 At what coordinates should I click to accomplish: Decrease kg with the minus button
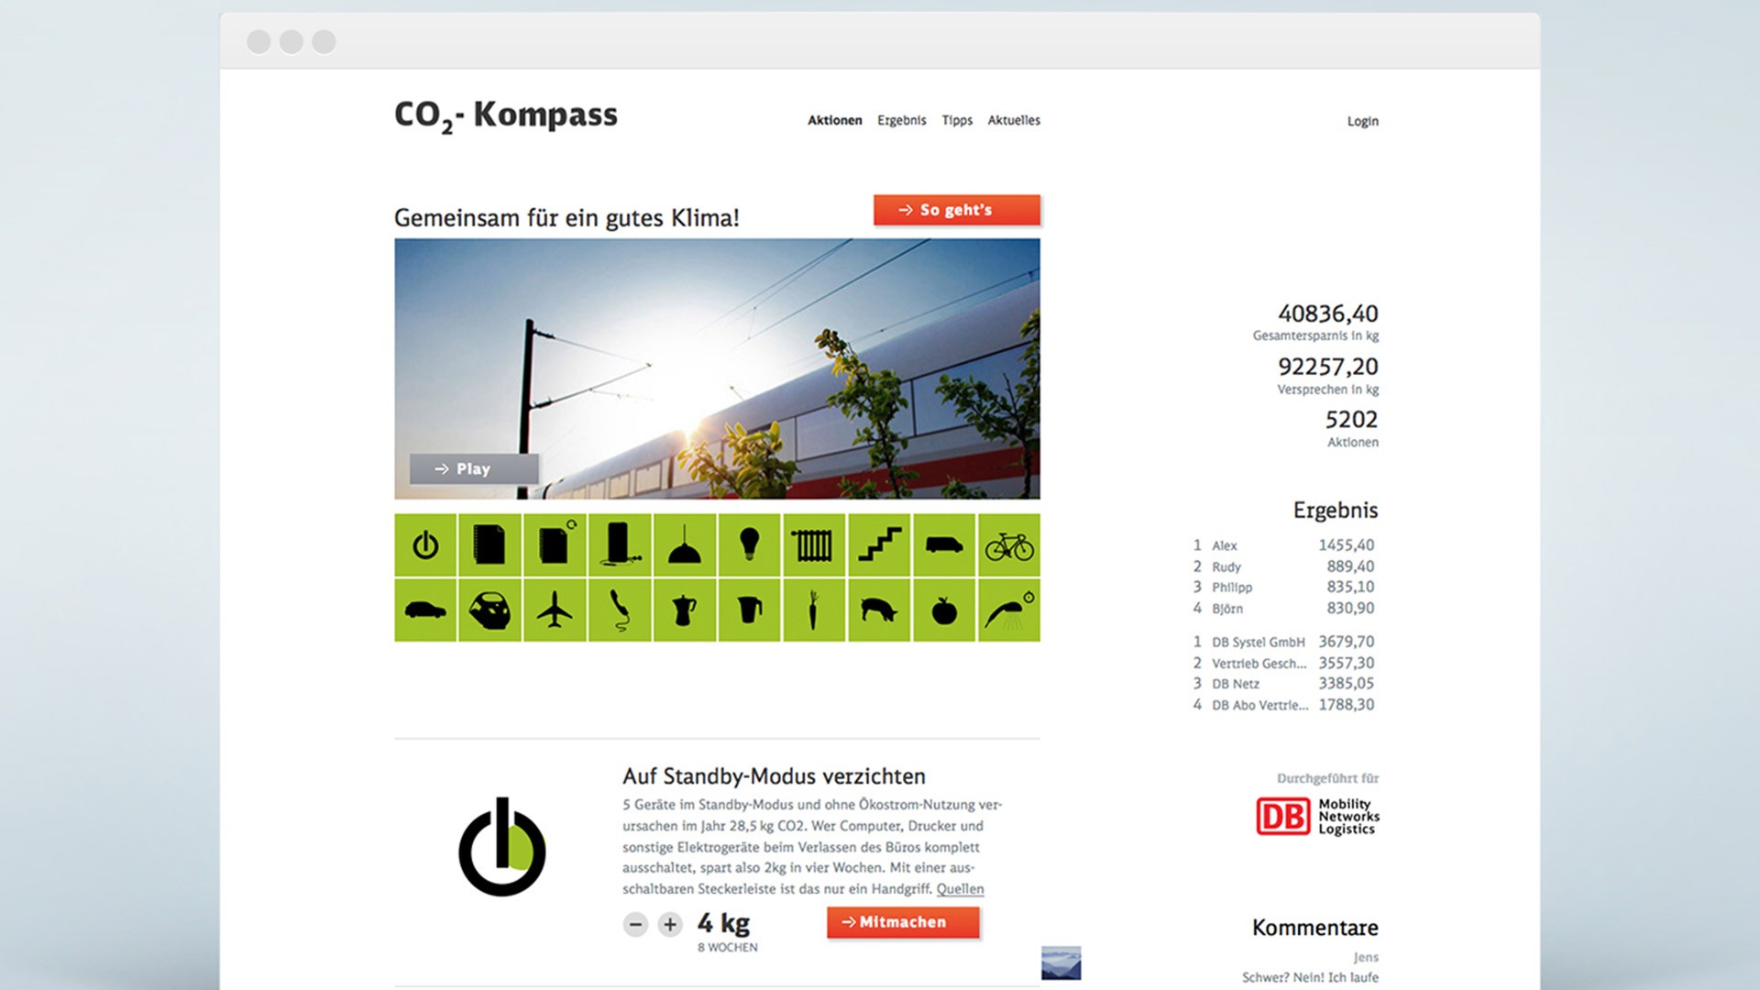point(635,924)
